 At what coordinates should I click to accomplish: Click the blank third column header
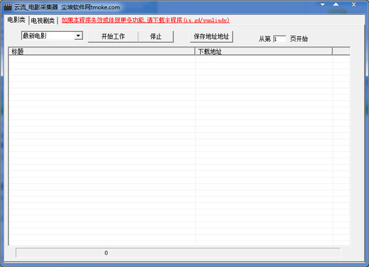(341, 52)
